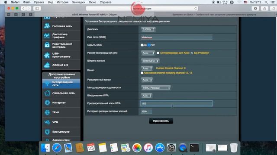Open the Диапазон 2.4GHz dropdown
277x155 pixels.
(x=148, y=29)
